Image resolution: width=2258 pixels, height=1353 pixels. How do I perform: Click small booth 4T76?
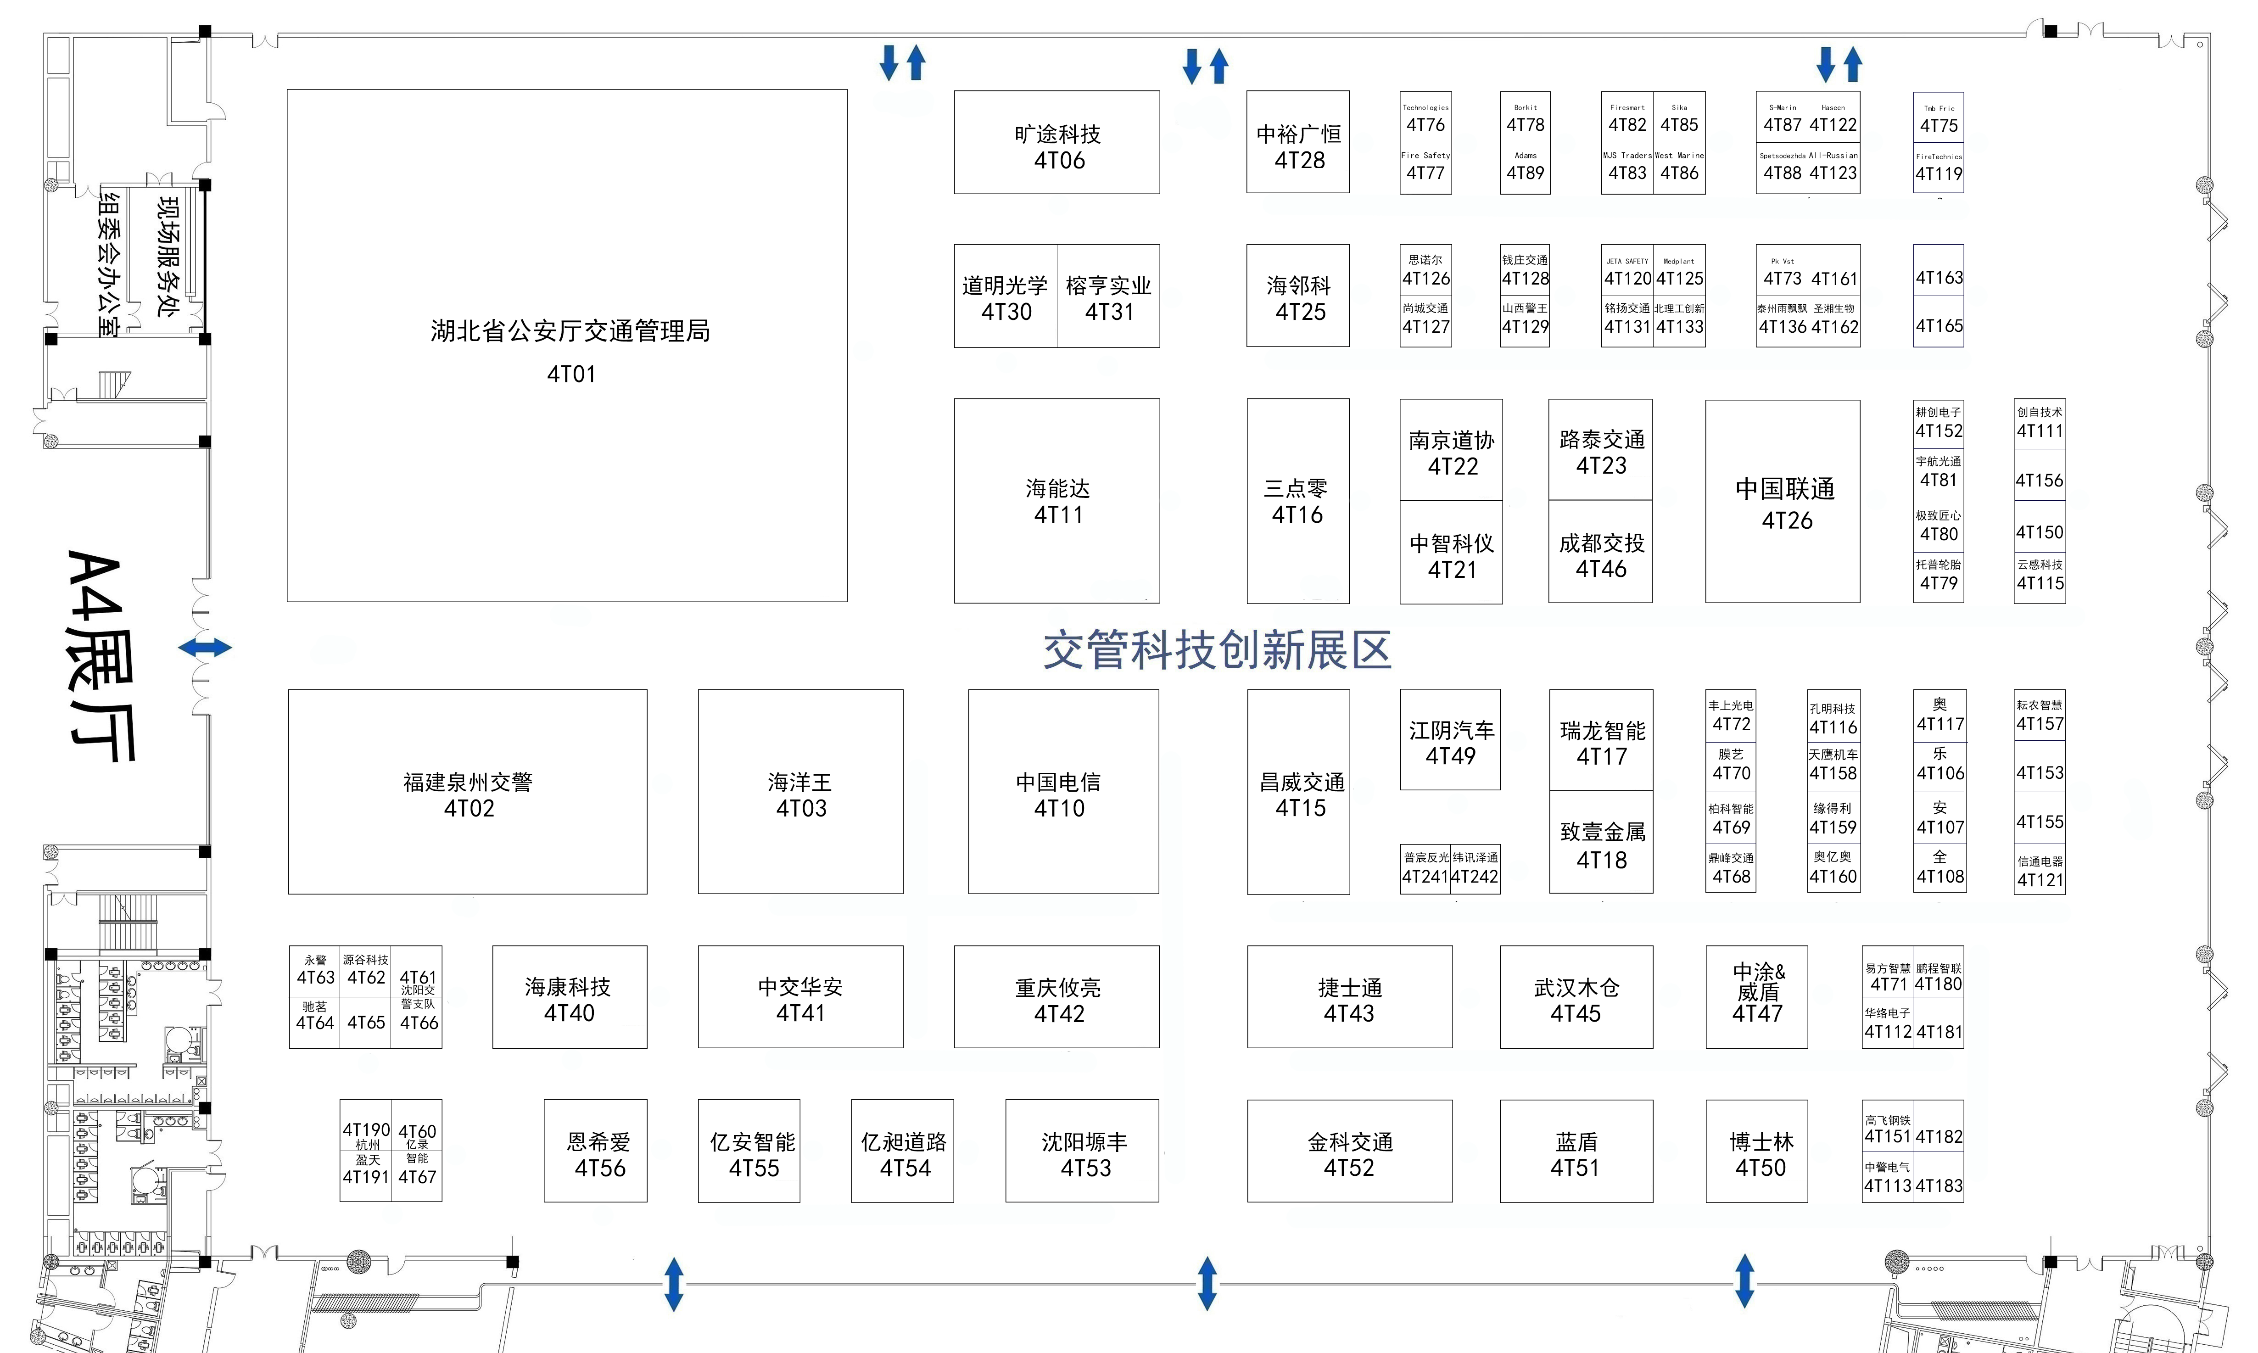[1426, 117]
